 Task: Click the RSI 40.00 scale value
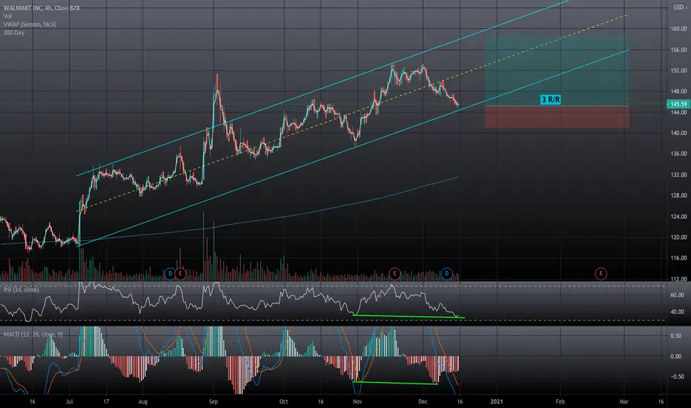[678, 312]
